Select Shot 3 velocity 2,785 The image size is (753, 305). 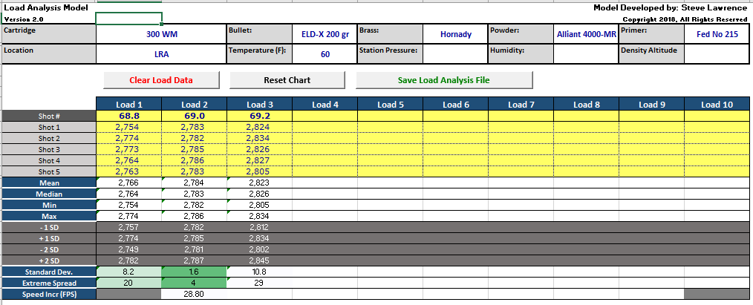click(195, 149)
